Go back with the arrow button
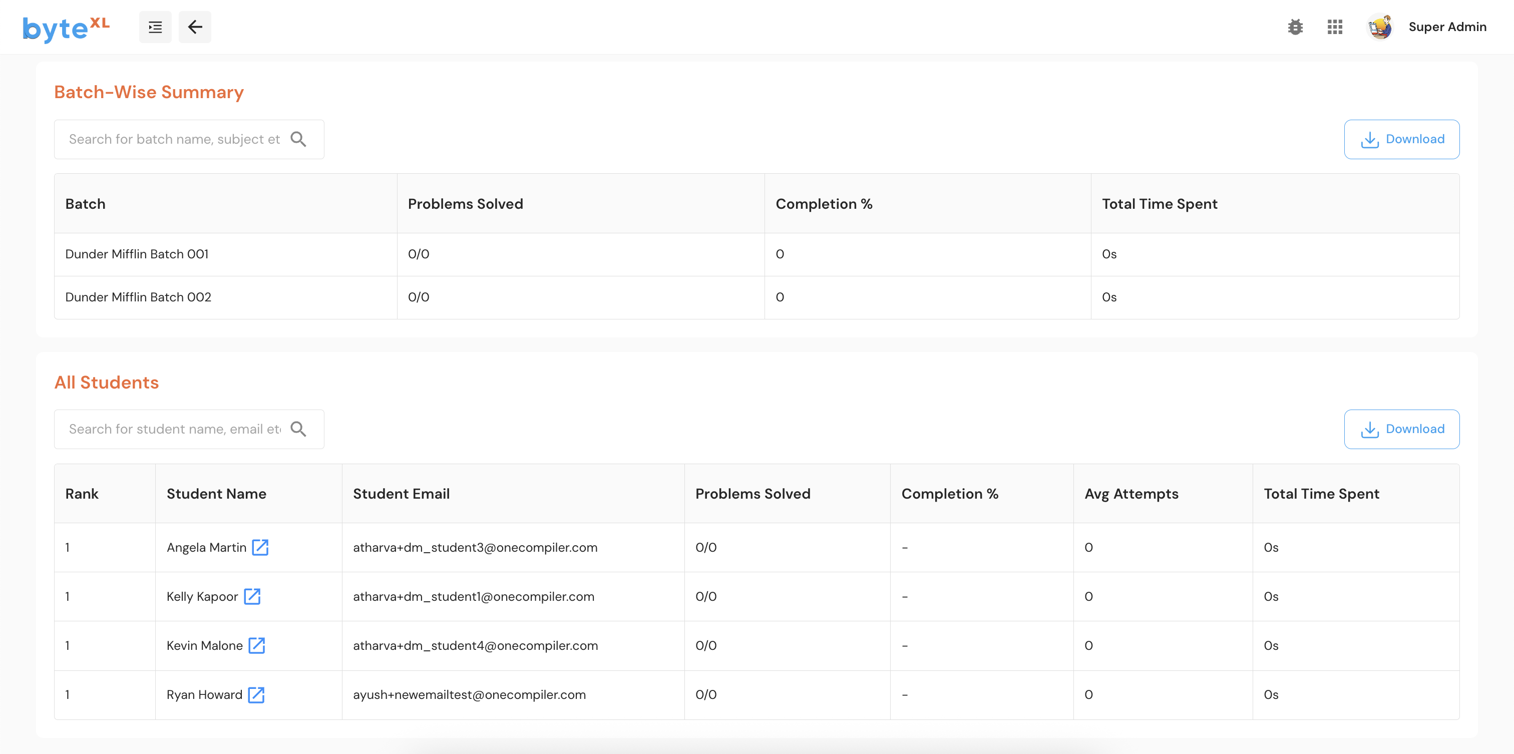This screenshot has width=1514, height=754. (195, 27)
